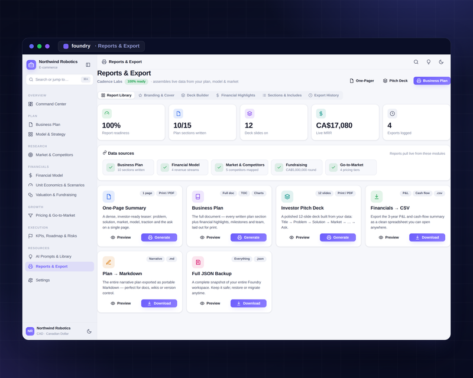Select Reports & Export sidebar item
The height and width of the screenshot is (378, 473).
[60, 266]
